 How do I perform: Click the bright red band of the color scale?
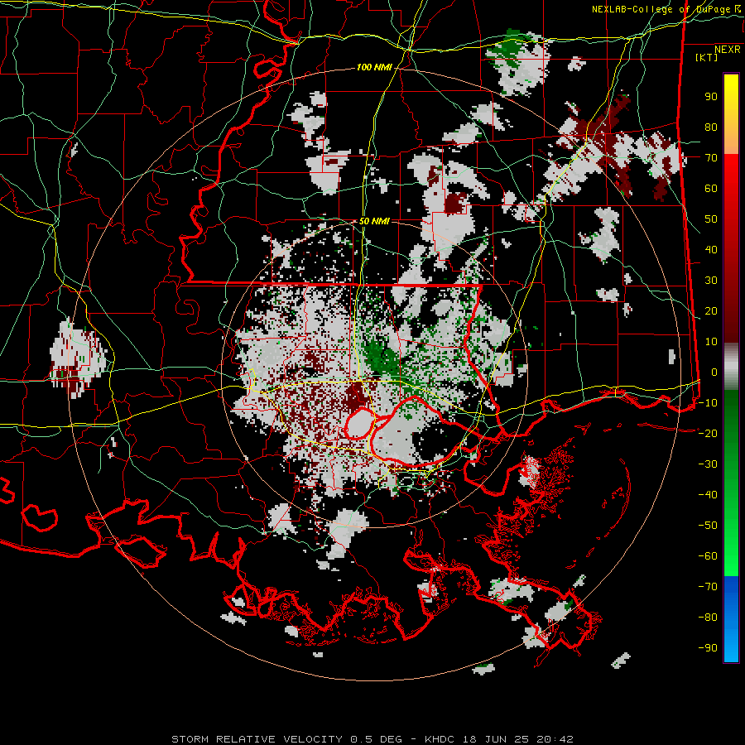(x=731, y=174)
